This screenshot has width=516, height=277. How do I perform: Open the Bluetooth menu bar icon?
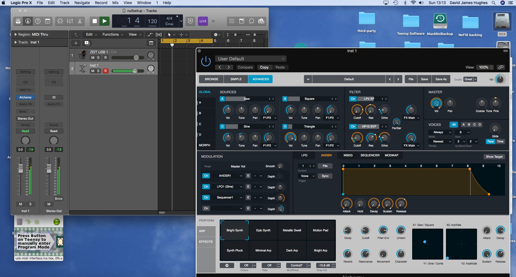pos(405,3)
